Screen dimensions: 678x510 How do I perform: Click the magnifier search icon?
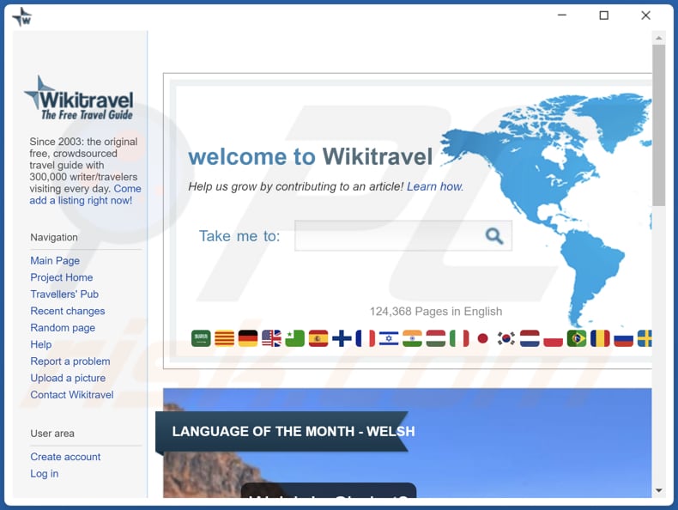[493, 236]
